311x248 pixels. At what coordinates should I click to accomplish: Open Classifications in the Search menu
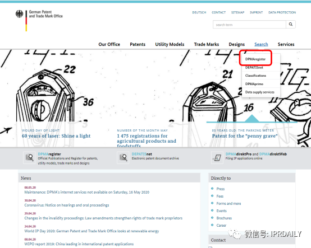point(255,76)
